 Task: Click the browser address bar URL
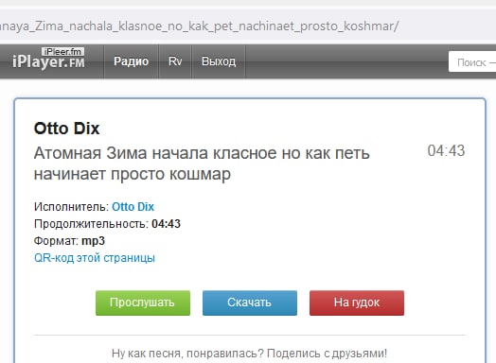tap(200, 26)
